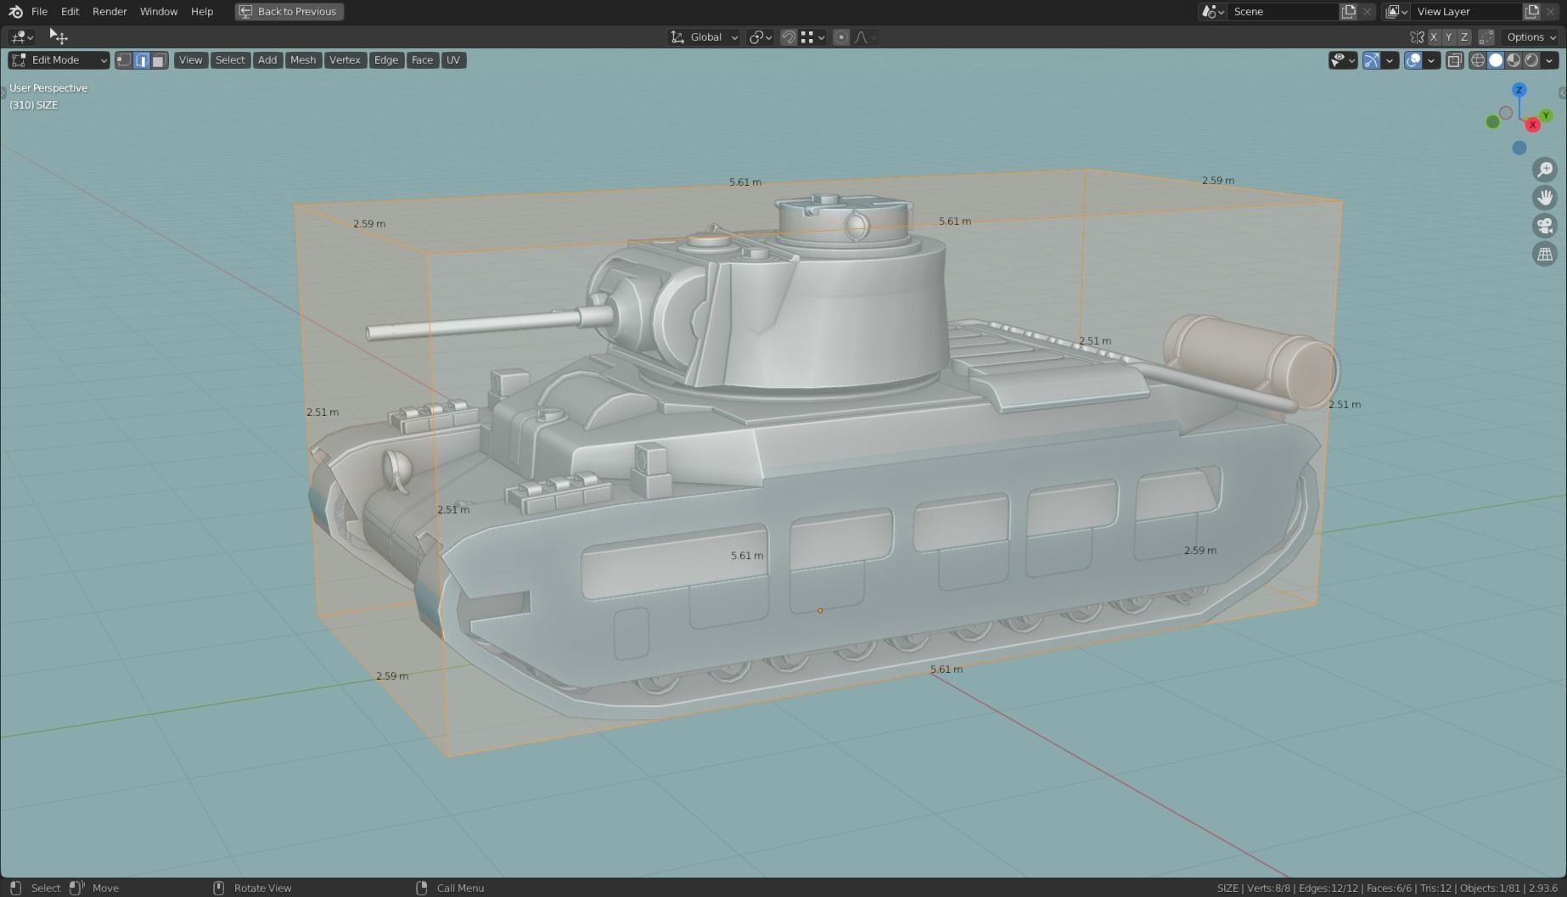Click Back to Previous button
The height and width of the screenshot is (897, 1567).
pyautogui.click(x=289, y=11)
